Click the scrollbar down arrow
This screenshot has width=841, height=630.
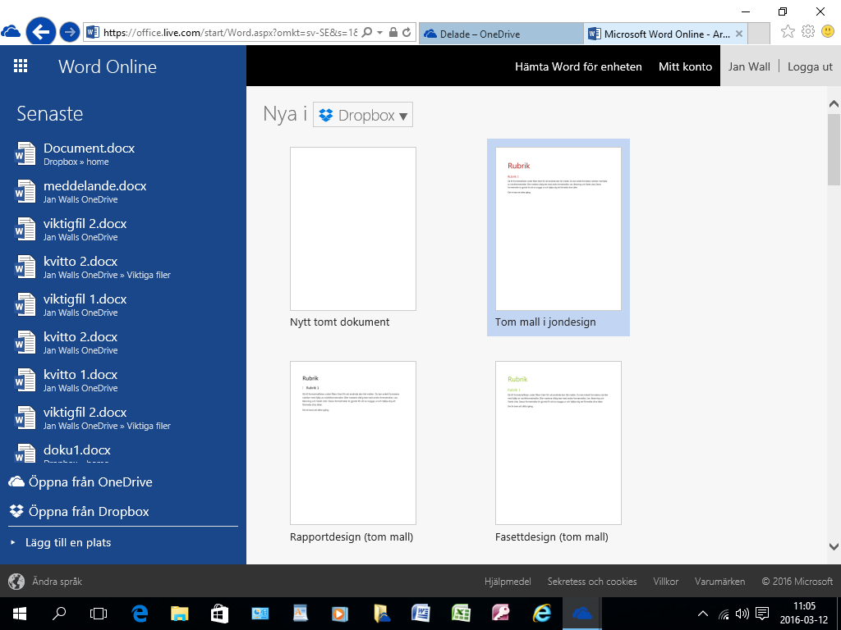(834, 546)
